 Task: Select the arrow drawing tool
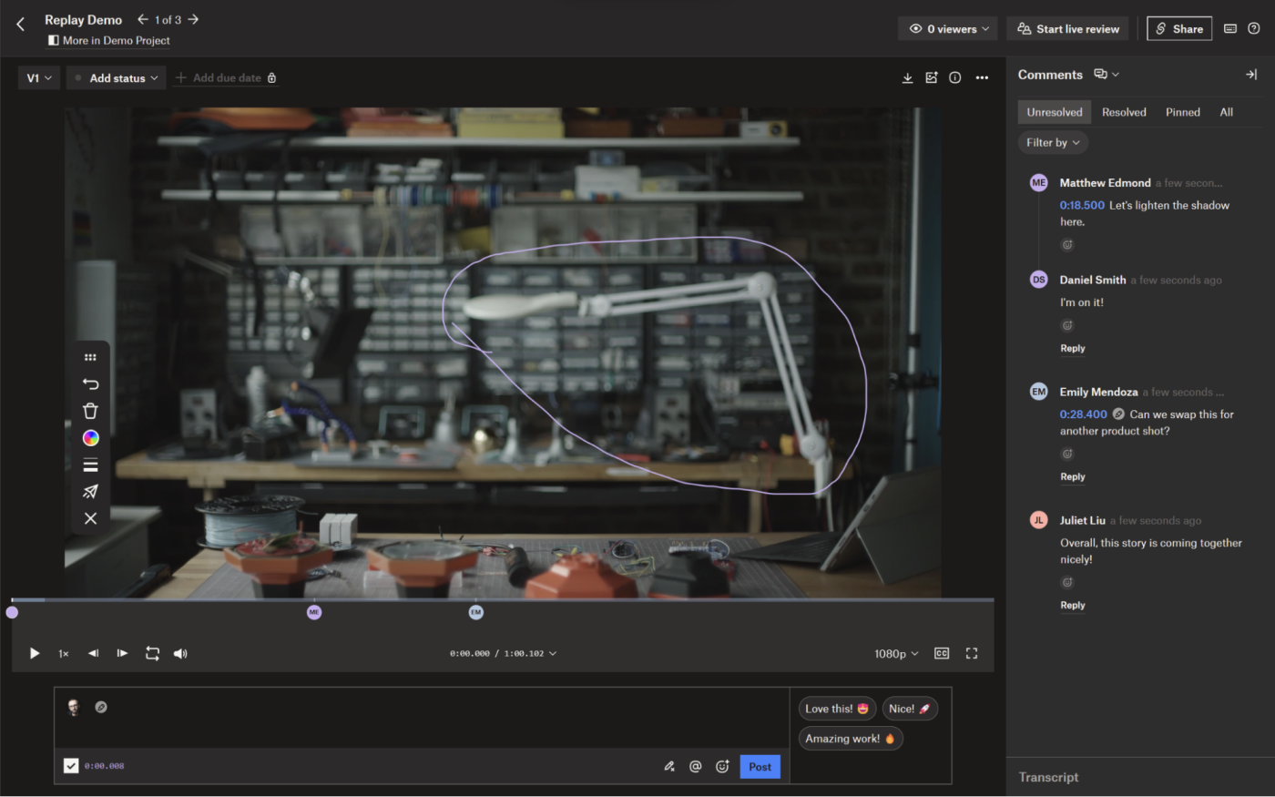coord(90,492)
